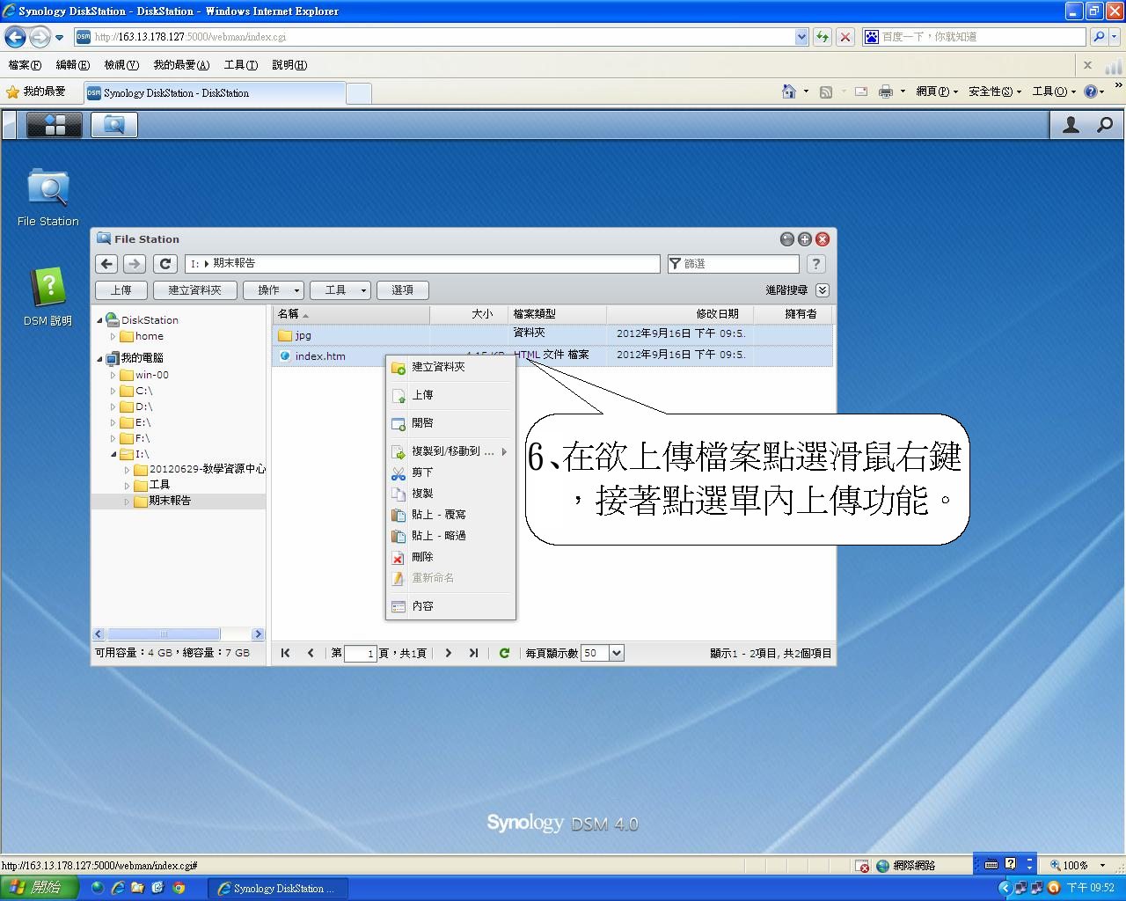This screenshot has width=1126, height=901.
Task: Select 建立資料夾 in context menu
Action: [x=450, y=367]
